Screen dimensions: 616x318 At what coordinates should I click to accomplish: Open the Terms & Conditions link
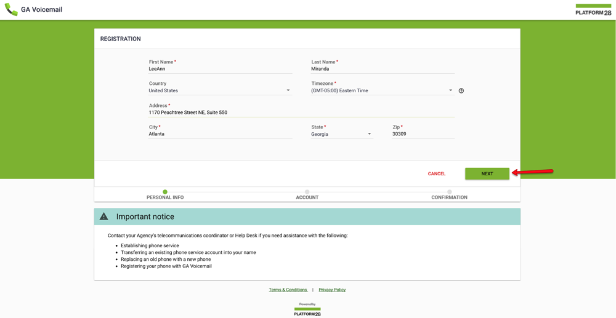tap(288, 290)
